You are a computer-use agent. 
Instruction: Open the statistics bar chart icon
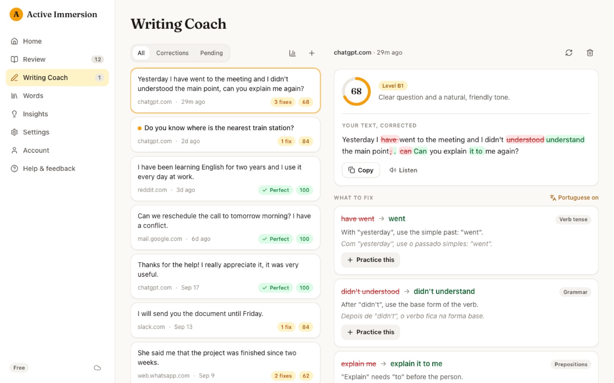[292, 53]
